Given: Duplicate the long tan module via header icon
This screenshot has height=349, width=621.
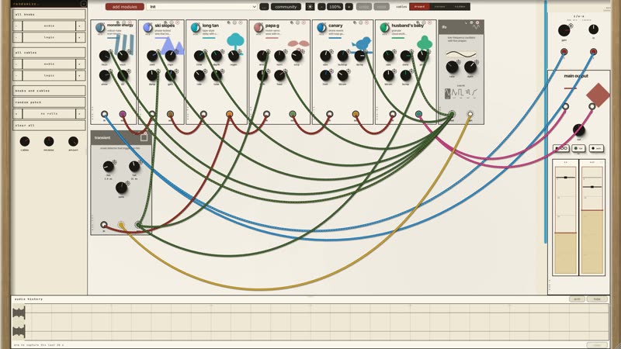Looking at the screenshot, I should pyautogui.click(x=228, y=23).
